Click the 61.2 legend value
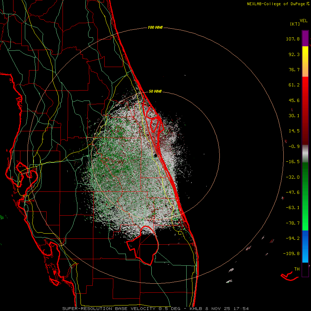Viewport: 311px width, 311px height. coord(294,85)
